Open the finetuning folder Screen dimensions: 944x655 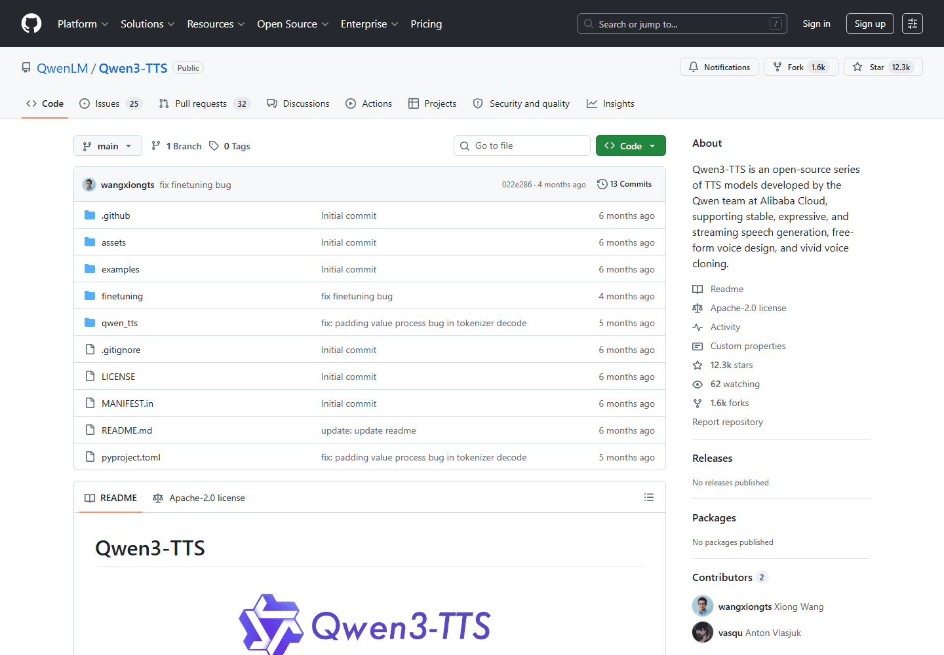122,296
